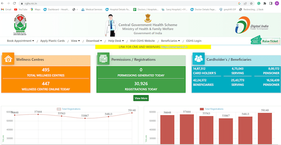This screenshot has width=281, height=145.
Task: Open the reserve.nic.in link
Action: pyautogui.click(x=174, y=47)
